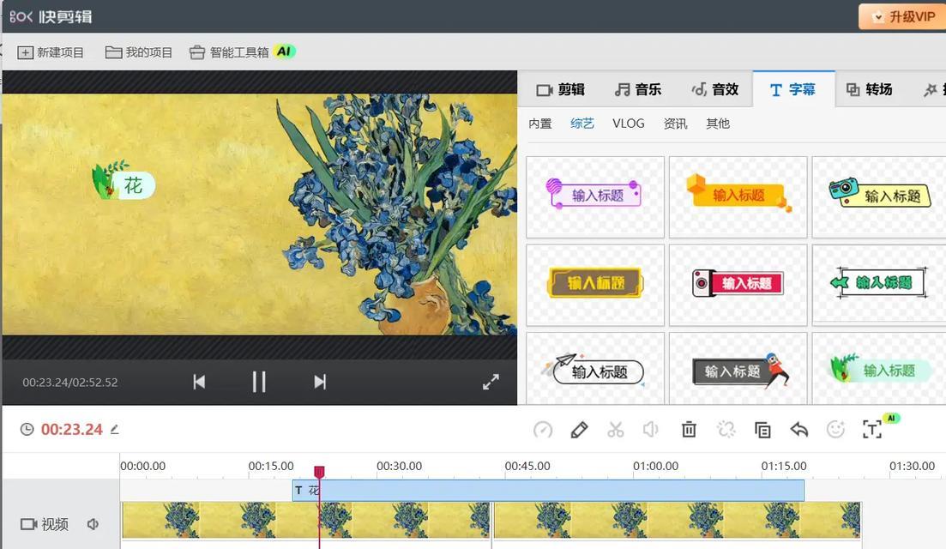Click the red playhead marker
Screen dimensions: 946x549
[x=319, y=472]
